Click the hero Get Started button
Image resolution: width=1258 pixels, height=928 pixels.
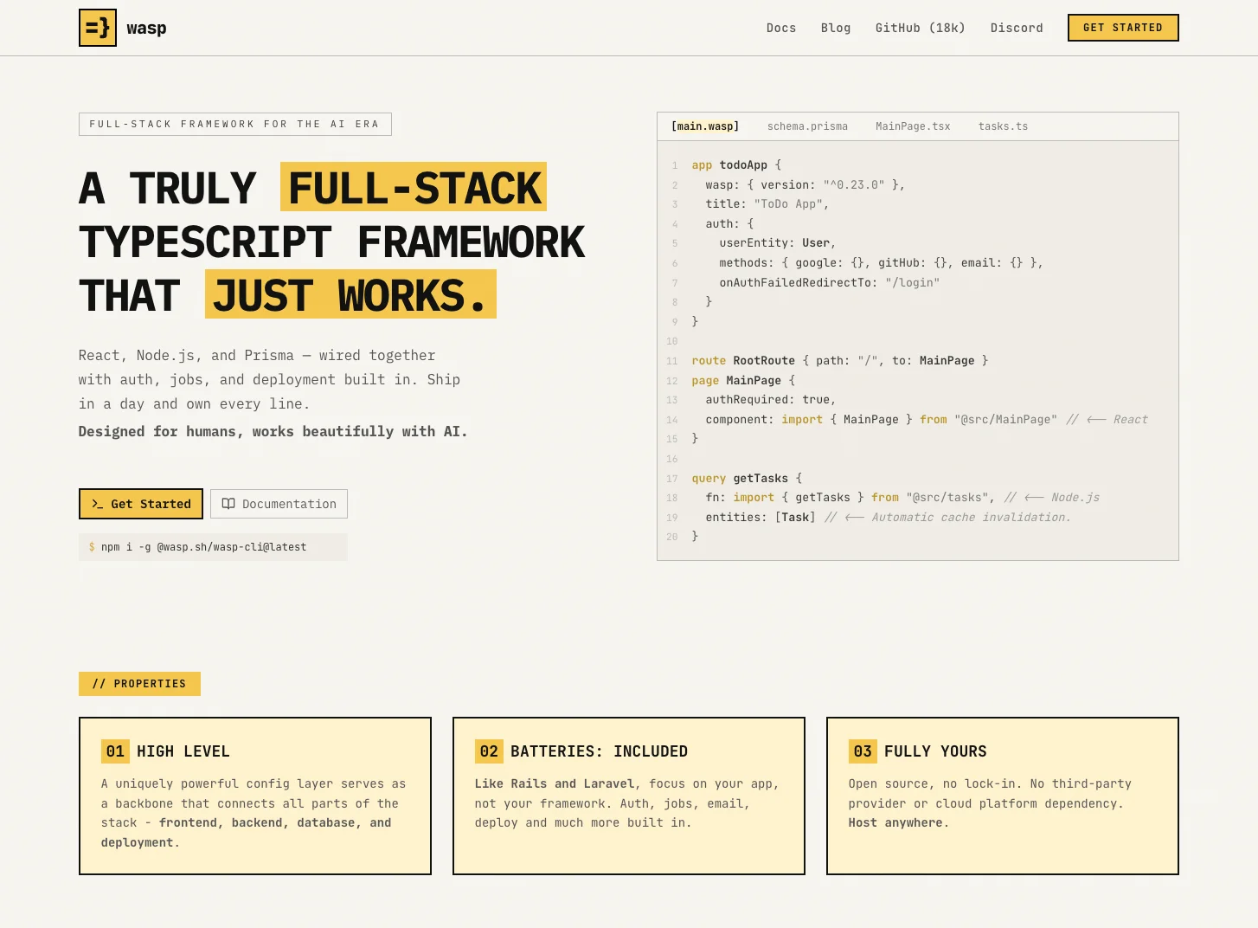coord(141,504)
